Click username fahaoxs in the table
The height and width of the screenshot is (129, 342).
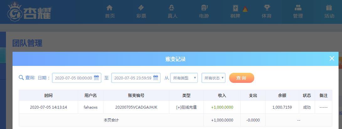91,107
